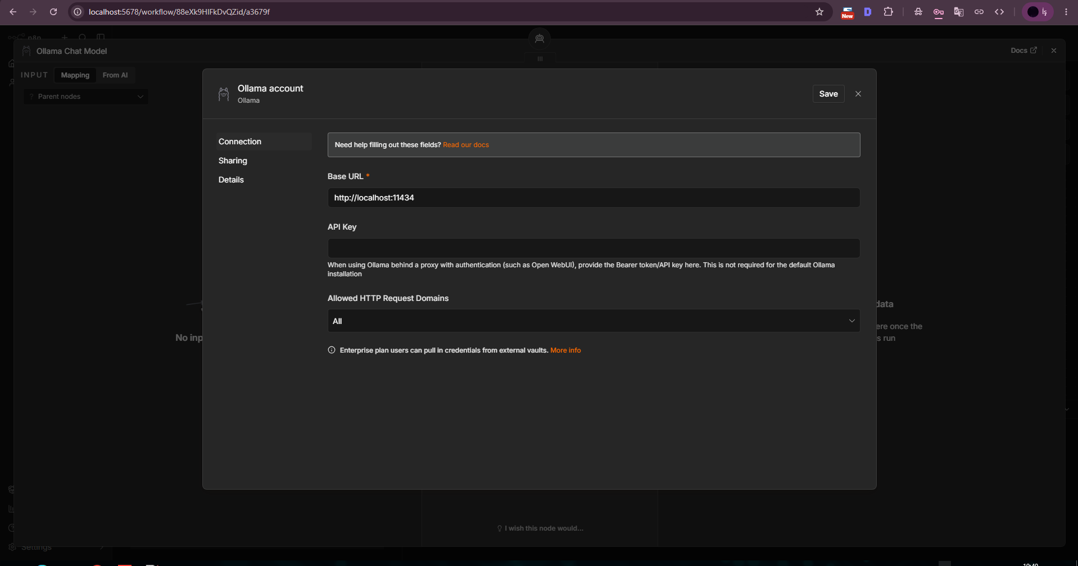Open the blue D extension
The width and height of the screenshot is (1078, 566).
click(868, 12)
